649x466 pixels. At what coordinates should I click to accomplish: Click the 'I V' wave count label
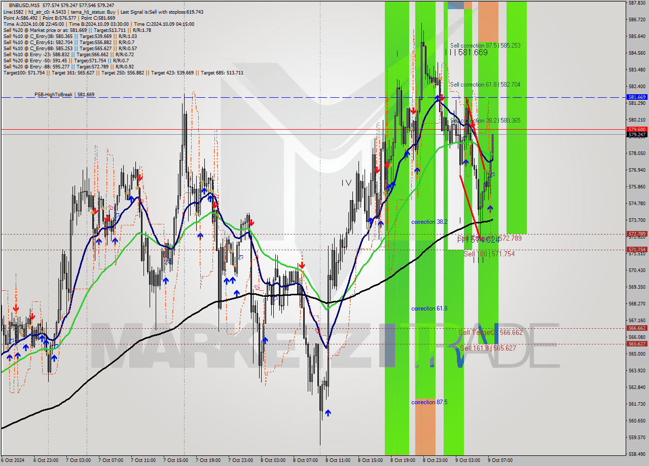pos(346,182)
